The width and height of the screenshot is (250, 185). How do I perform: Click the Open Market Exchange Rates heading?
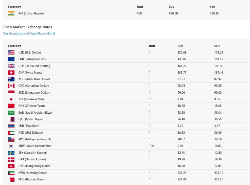pyautogui.click(x=27, y=27)
